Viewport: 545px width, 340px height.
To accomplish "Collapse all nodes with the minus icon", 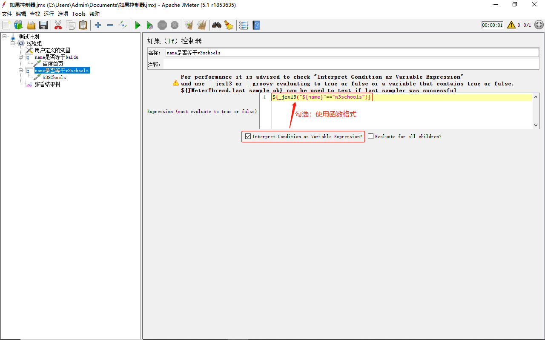I will coord(110,25).
